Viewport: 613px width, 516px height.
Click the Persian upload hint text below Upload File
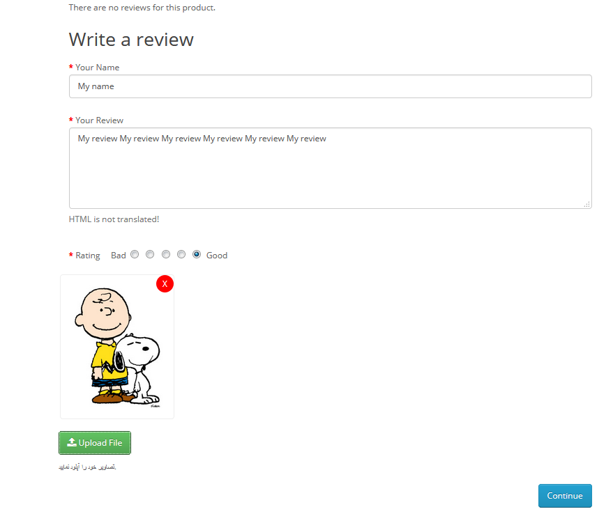point(88,467)
